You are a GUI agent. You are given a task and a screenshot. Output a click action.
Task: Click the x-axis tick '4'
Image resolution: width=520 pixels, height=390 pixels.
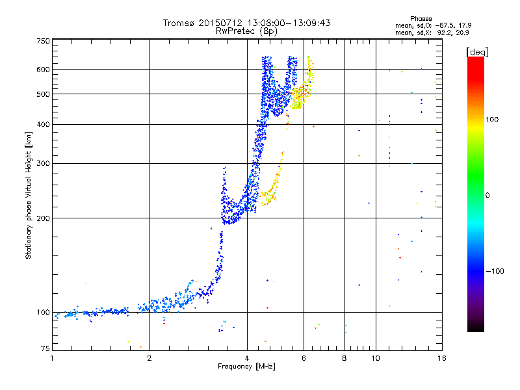pos(247,358)
